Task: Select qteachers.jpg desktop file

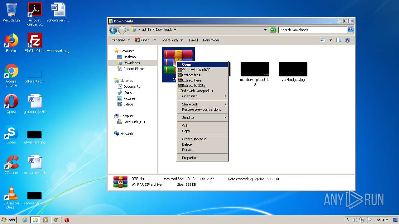Action: [35, 137]
